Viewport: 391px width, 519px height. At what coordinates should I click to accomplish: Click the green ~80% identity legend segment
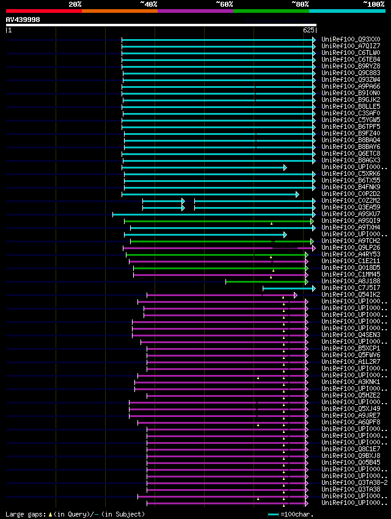(x=271, y=11)
